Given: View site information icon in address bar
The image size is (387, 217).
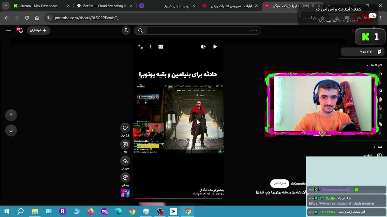Looking at the screenshot, I should (x=49, y=18).
